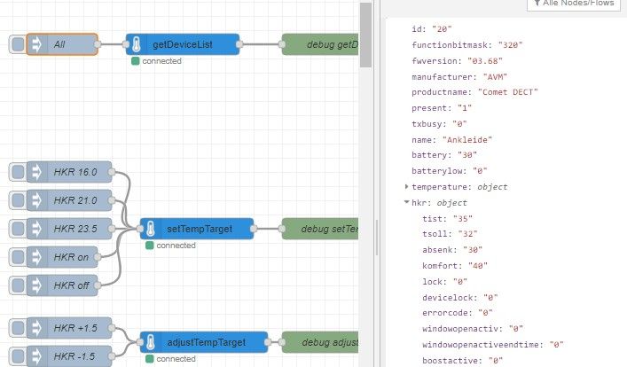Trigger the 'HKR 21.0' inject button
The width and height of the screenshot is (627, 367).
pos(18,200)
